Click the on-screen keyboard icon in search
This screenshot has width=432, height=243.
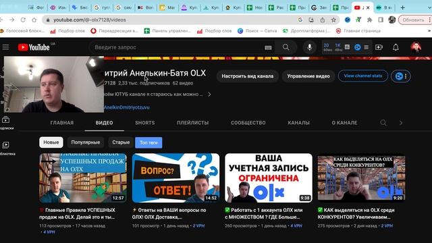[x=268, y=48]
